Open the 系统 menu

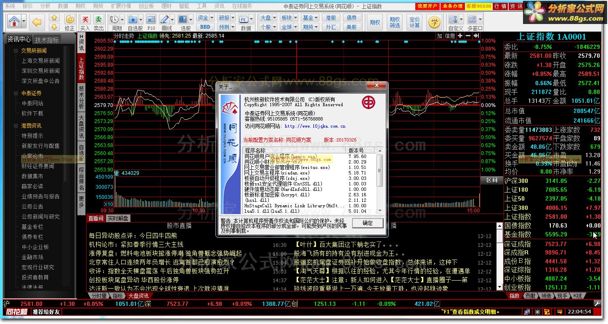tap(10, 6)
